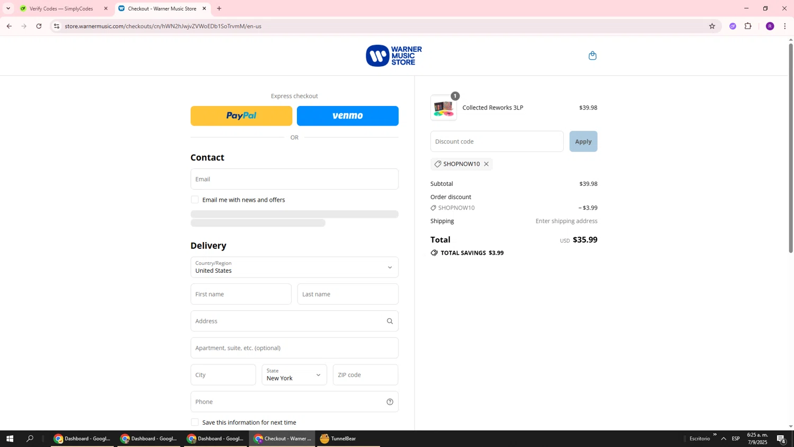This screenshot has width=794, height=447.
Task: Focus the Email input field
Action: point(294,179)
